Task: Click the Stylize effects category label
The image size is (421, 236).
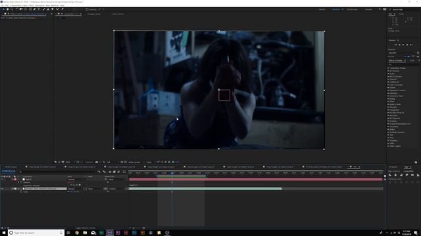Action: 392,129
